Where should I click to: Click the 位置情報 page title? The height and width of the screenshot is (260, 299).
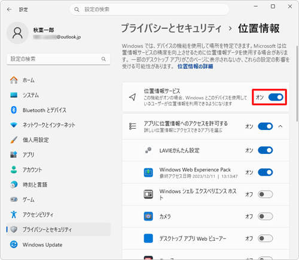pyautogui.click(x=259, y=28)
